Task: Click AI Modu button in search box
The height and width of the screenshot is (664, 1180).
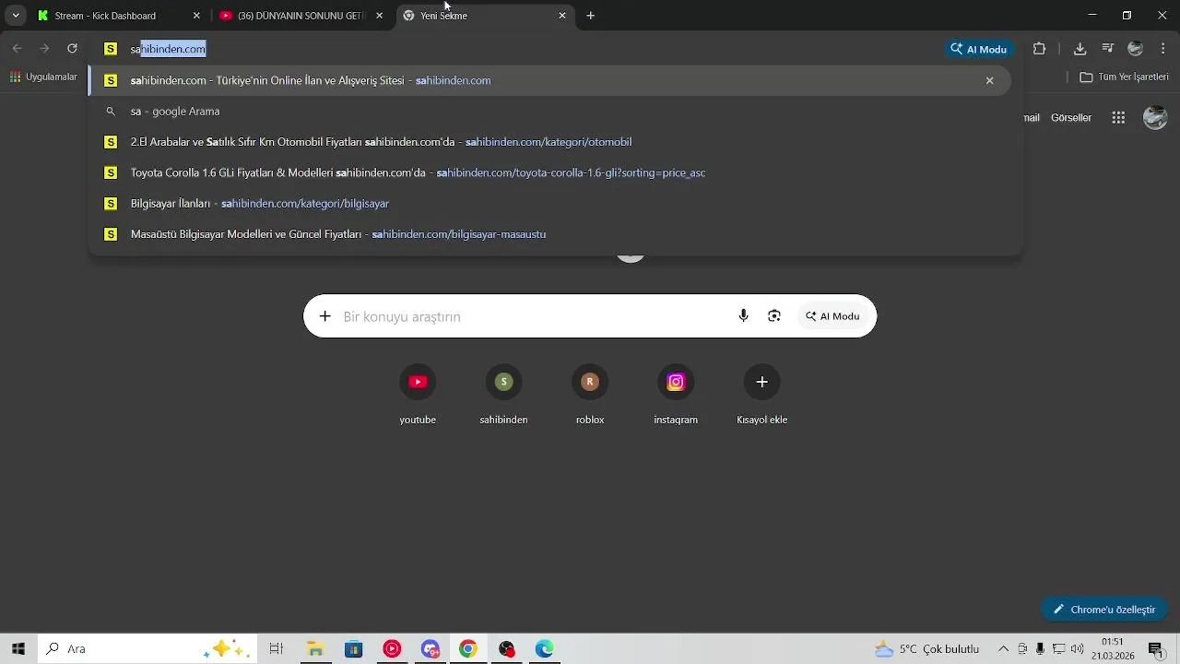Action: pyautogui.click(x=832, y=316)
